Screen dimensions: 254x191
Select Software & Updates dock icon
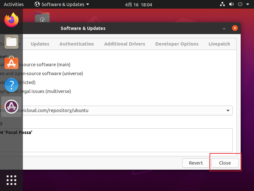tap(11, 107)
